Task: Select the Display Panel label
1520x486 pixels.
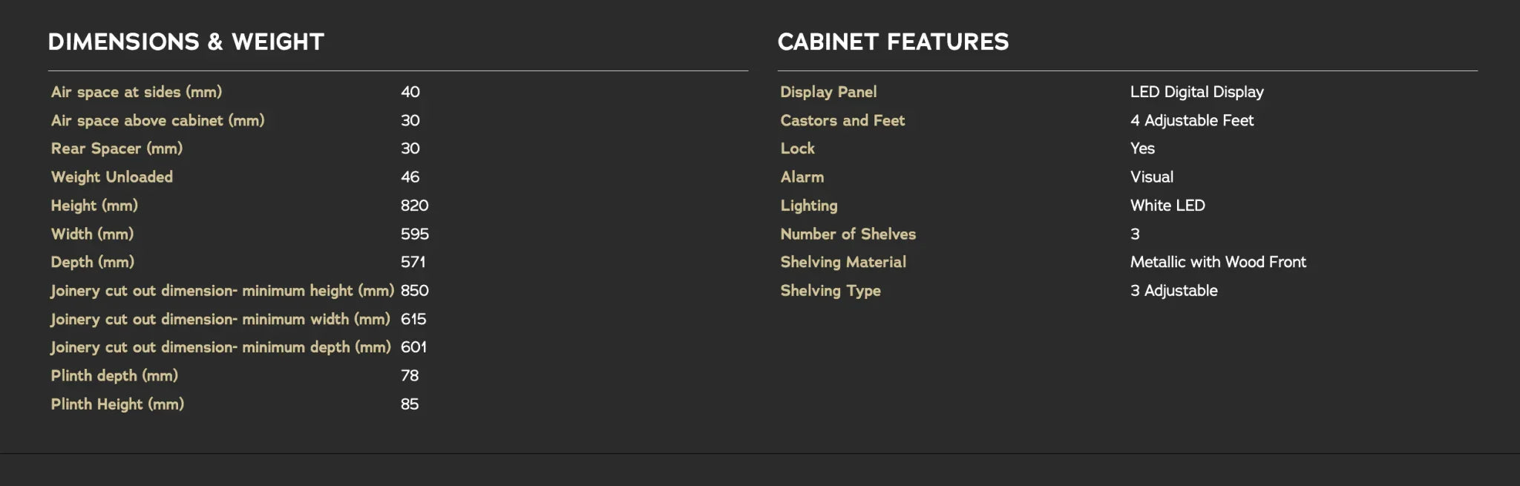Action: click(x=828, y=92)
